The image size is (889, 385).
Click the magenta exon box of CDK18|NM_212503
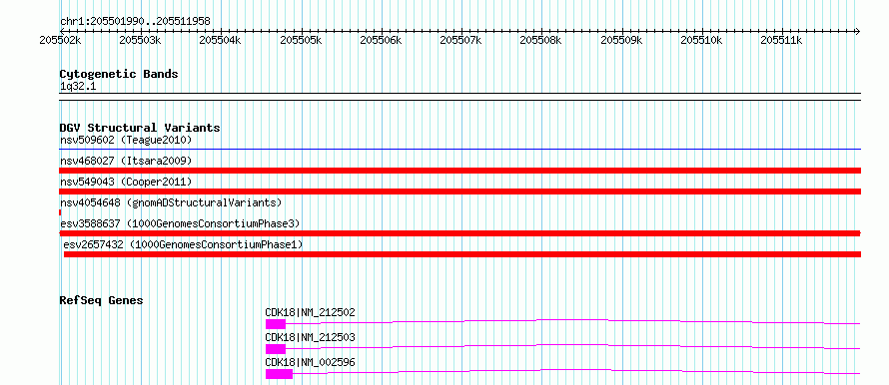click(x=276, y=349)
